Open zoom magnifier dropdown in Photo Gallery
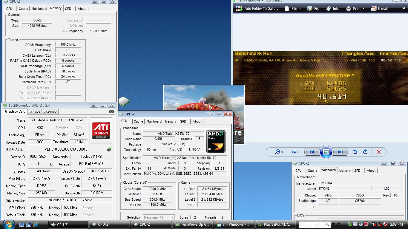This screenshot has width=408, height=229. coord(279,152)
